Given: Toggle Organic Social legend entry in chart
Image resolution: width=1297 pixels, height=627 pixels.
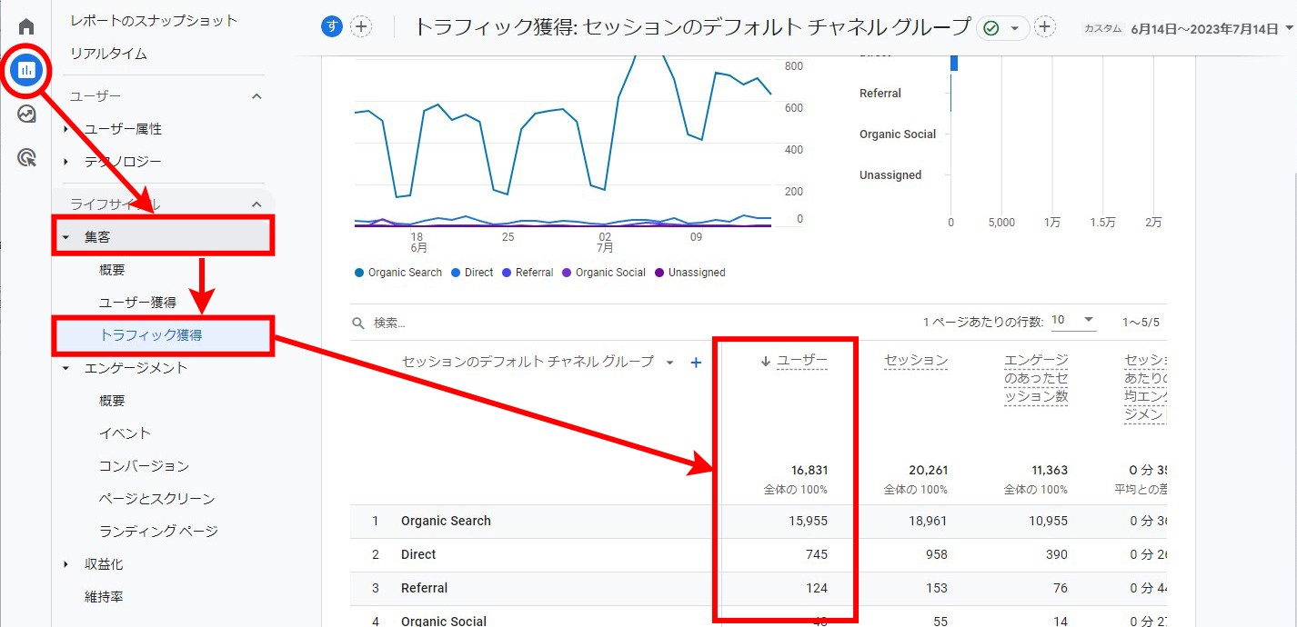Looking at the screenshot, I should 604,273.
